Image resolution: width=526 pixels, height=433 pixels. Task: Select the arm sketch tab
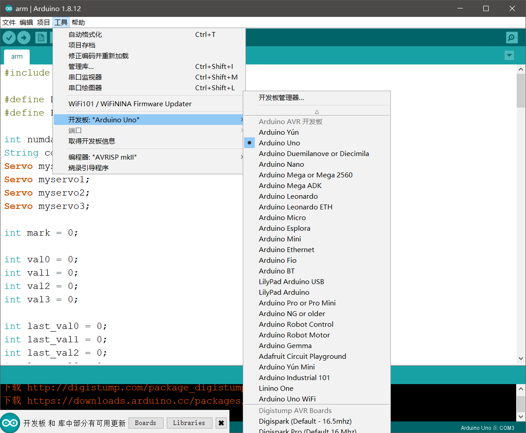17,57
